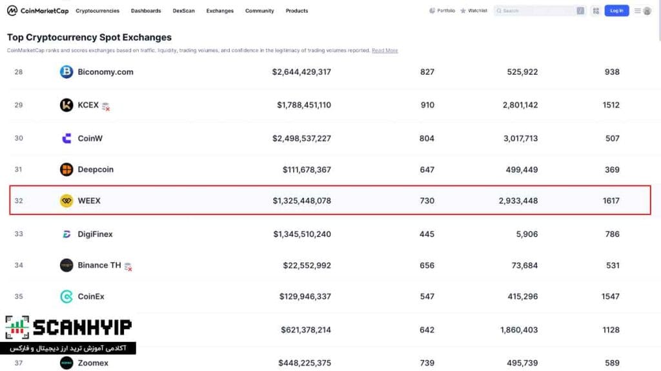This screenshot has height=371, width=661.
Task: Click the 3,017,713 value in CoinW row
Action: coord(521,138)
